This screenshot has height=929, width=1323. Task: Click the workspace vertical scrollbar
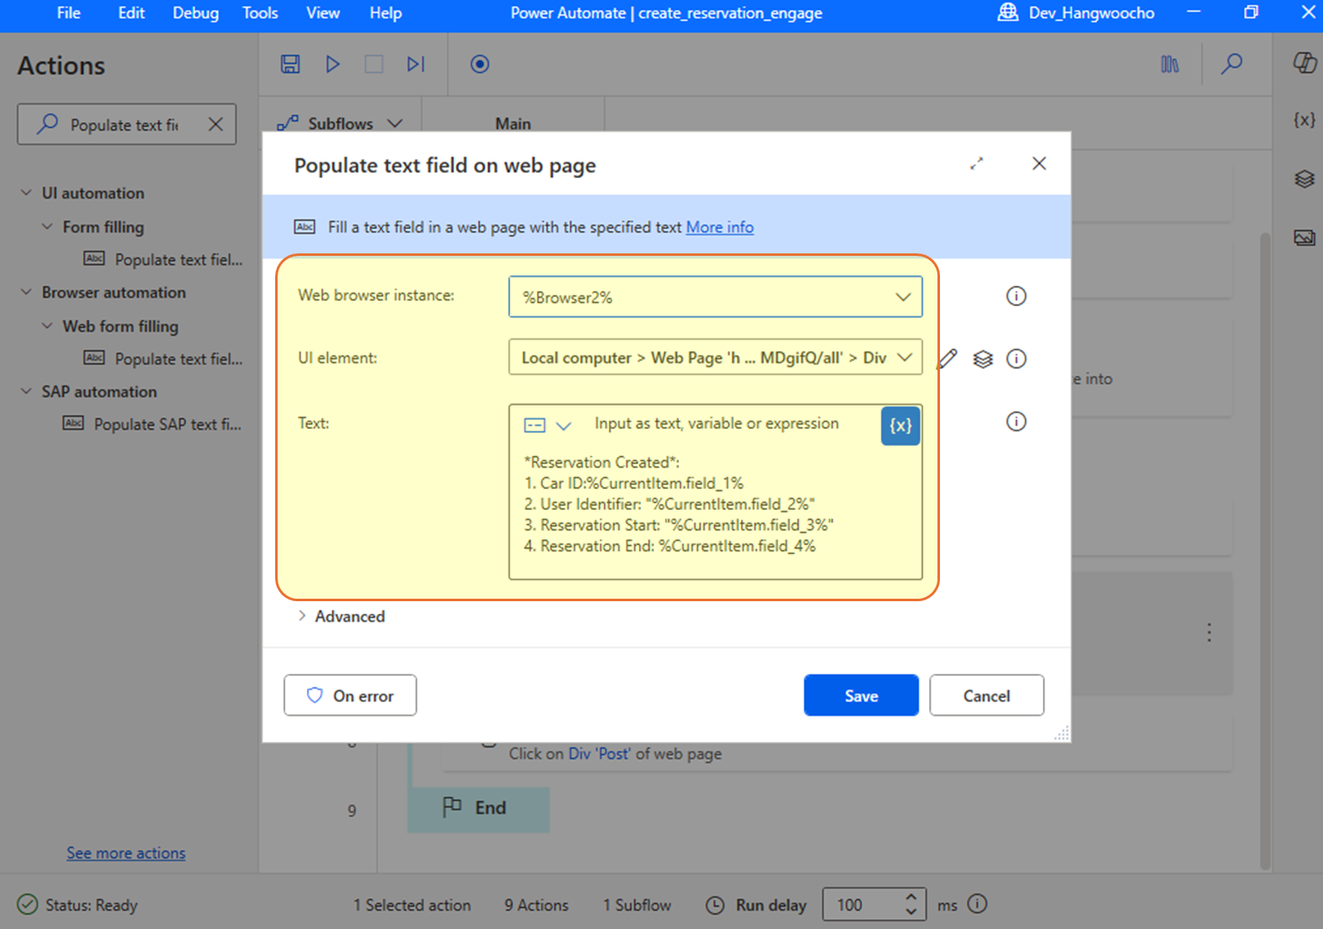click(1265, 552)
